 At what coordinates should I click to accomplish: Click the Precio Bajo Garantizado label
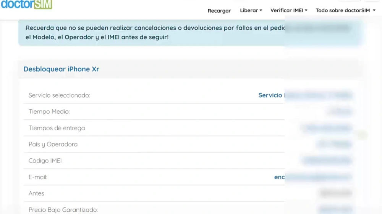point(63,210)
